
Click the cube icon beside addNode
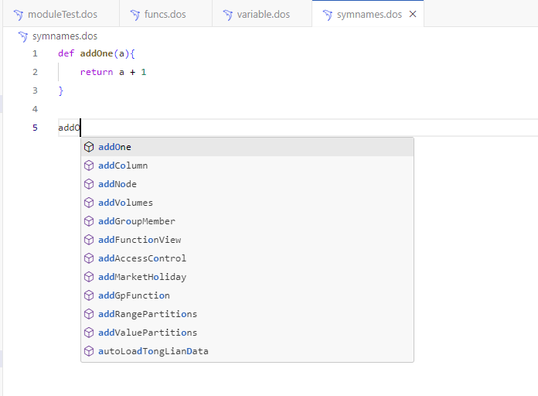89,184
